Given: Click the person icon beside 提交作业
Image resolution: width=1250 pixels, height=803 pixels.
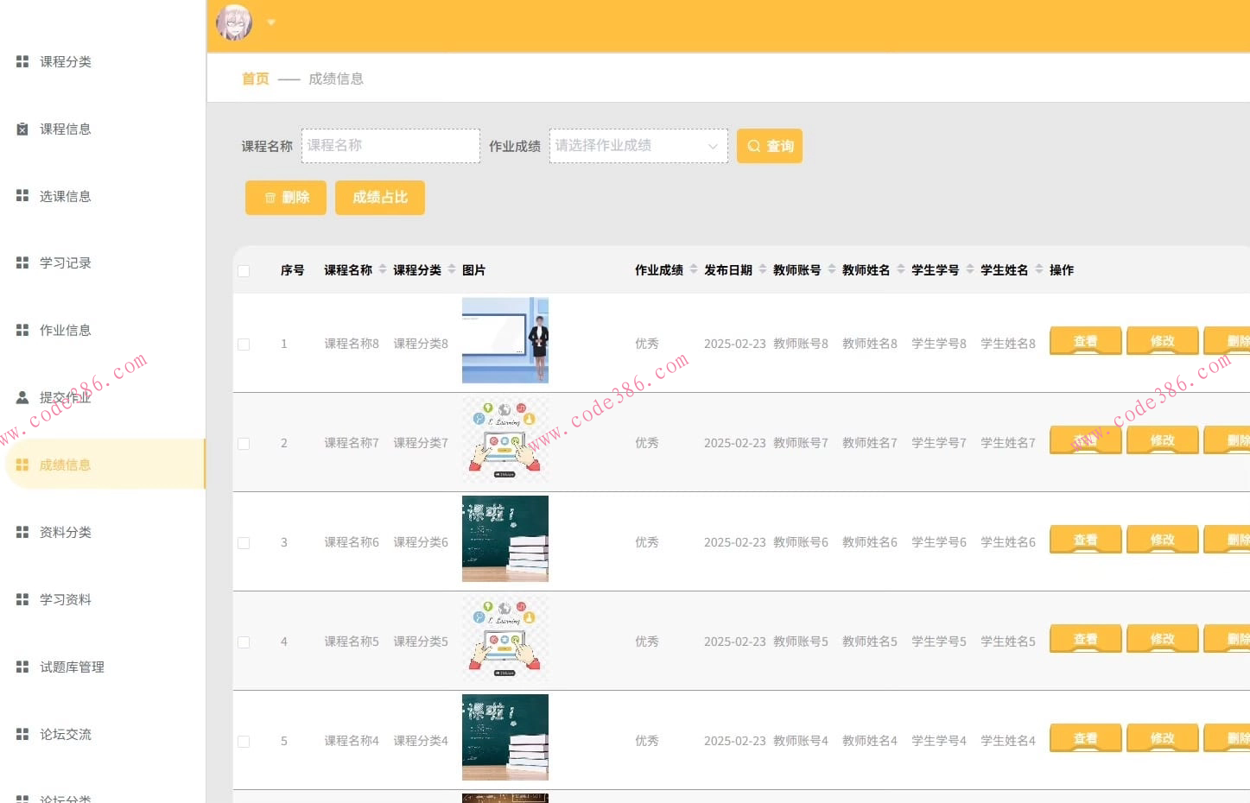Looking at the screenshot, I should pos(22,397).
